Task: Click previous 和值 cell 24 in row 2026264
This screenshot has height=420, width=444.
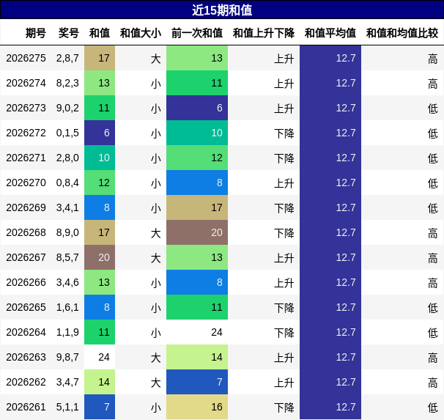Action: 197,332
